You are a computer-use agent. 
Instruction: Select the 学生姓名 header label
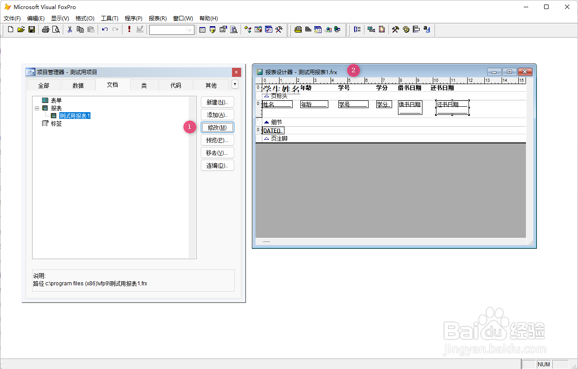[281, 90]
